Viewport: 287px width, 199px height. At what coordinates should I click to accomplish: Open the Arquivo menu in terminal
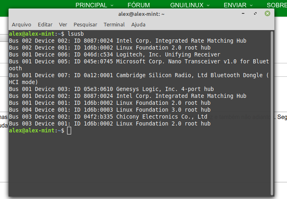[x=22, y=24]
